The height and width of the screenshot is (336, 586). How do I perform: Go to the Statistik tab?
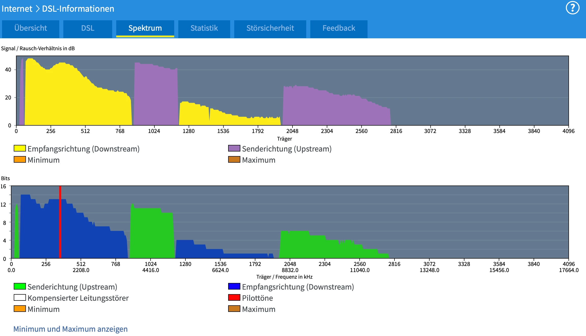[204, 28]
